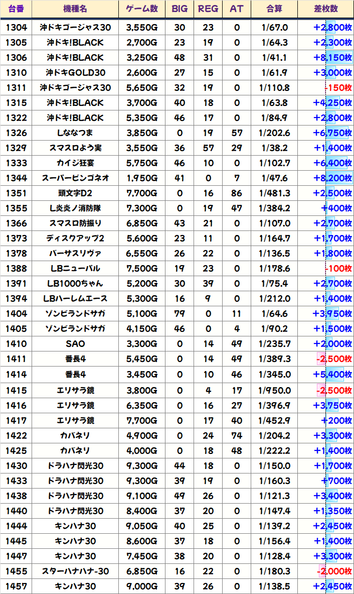Select machine number 1425
The image size is (354, 594).
(16, 451)
